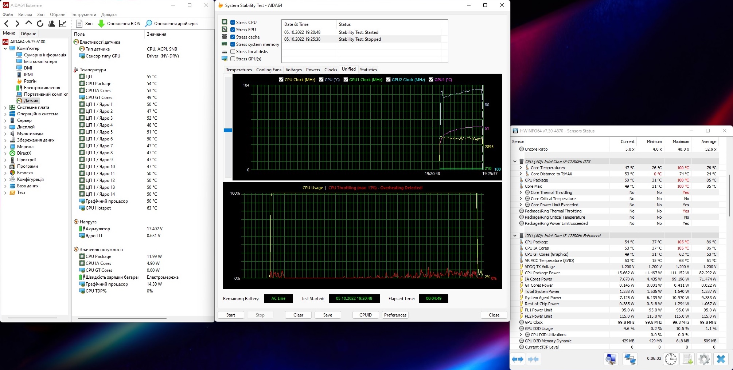This screenshot has width=733, height=370.
Task: Refresh the AIDA64 sensor page
Action: [40, 24]
